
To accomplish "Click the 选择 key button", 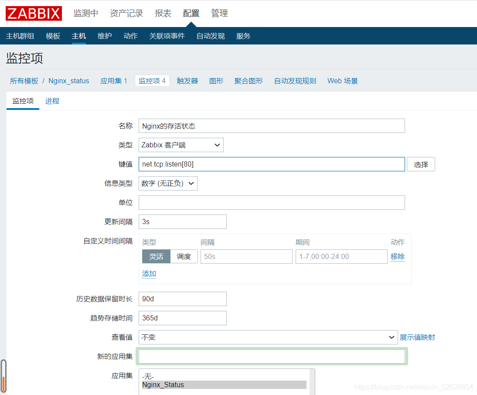I will (421, 164).
